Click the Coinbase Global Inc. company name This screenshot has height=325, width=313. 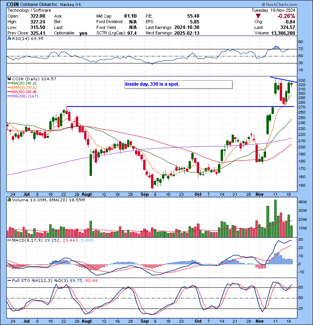coord(39,5)
